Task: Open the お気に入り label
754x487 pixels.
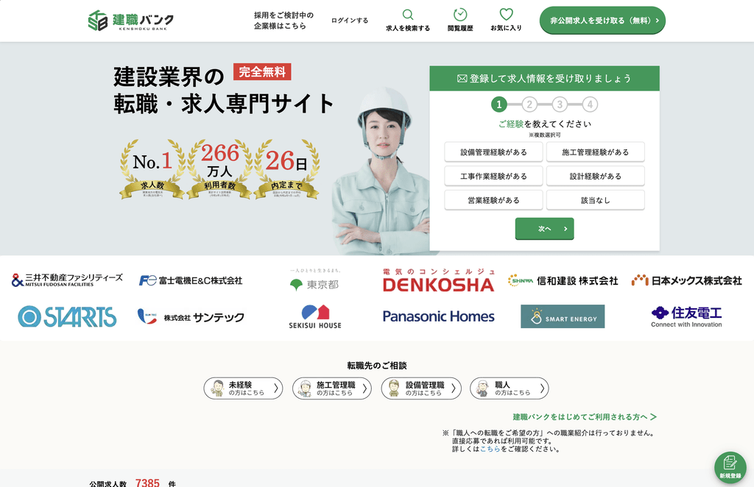Action: coord(506,29)
